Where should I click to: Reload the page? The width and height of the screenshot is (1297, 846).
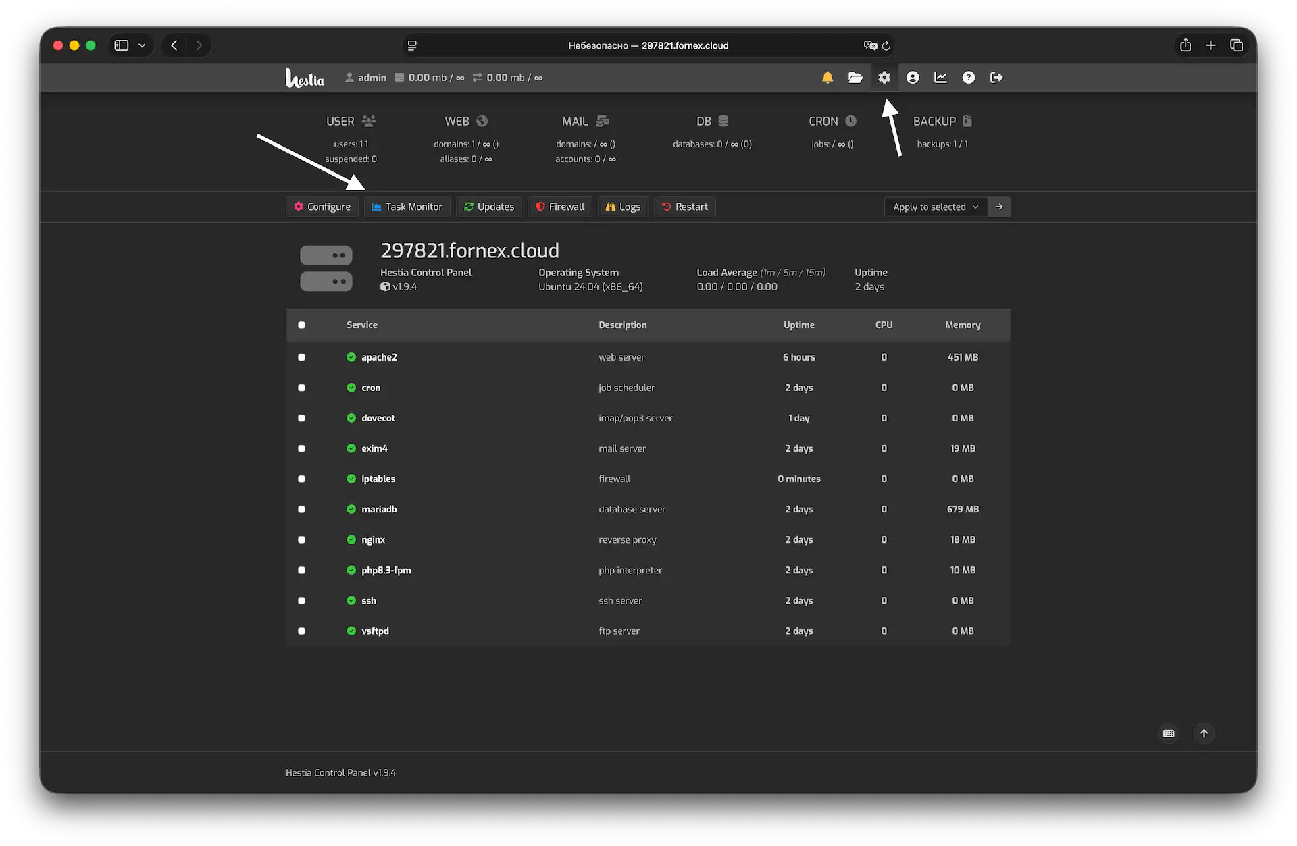(886, 45)
